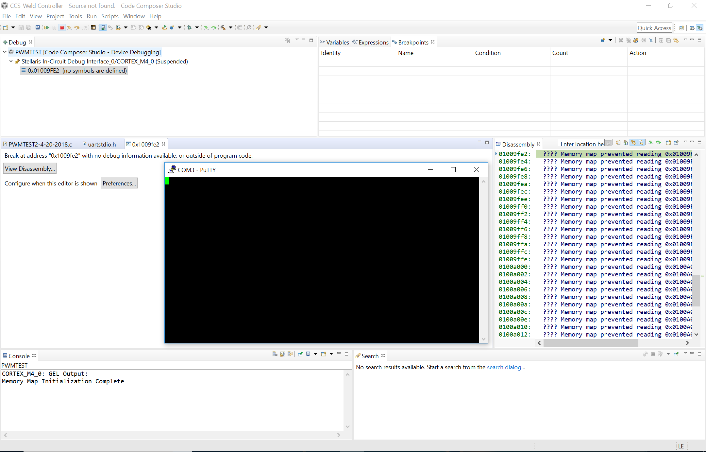
Task: Click the hammer Build icon
Action: coord(223,28)
